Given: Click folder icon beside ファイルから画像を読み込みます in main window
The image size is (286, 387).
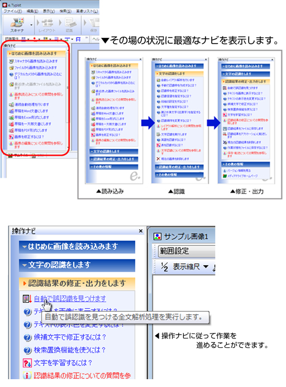Looking at the screenshot, I should [x=11, y=68].
